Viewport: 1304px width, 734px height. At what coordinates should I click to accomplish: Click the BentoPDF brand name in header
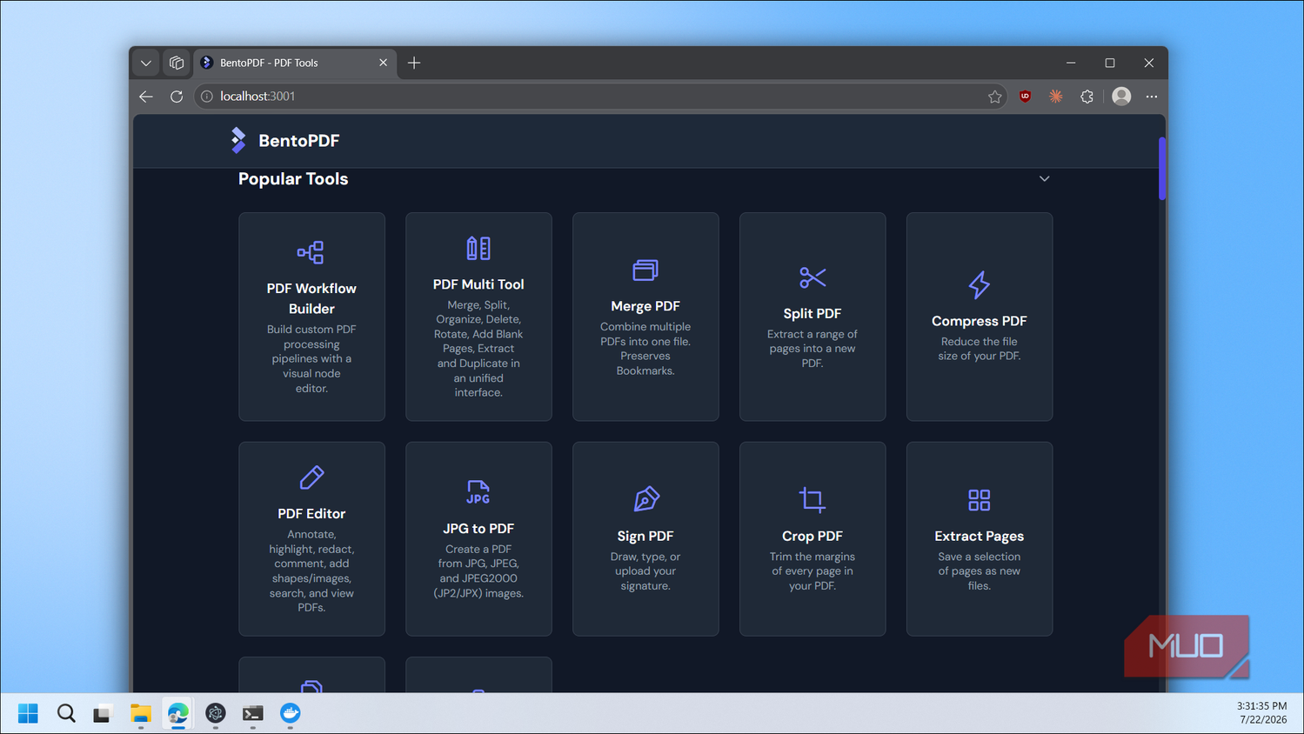[299, 141]
